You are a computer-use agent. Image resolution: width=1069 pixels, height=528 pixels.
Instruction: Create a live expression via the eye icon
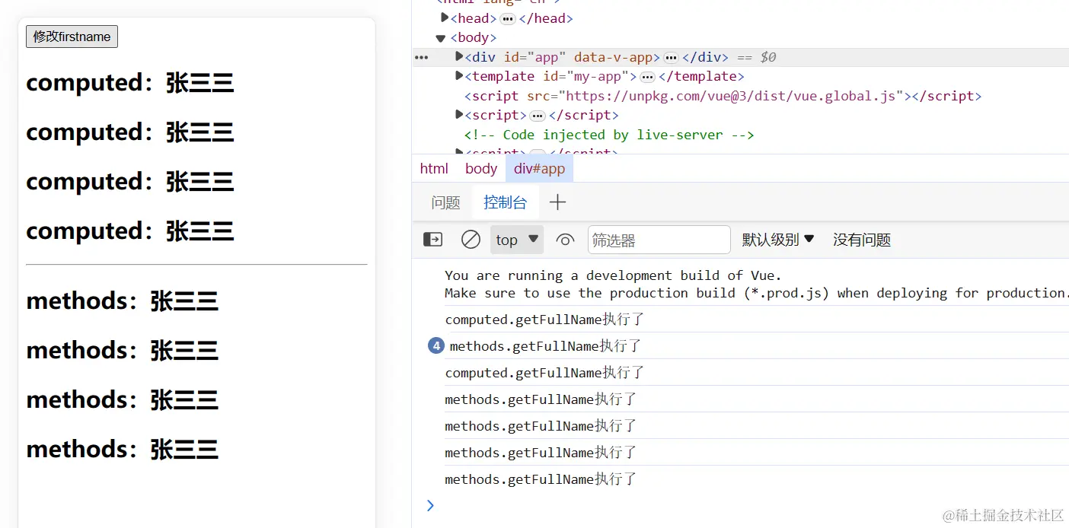click(564, 239)
